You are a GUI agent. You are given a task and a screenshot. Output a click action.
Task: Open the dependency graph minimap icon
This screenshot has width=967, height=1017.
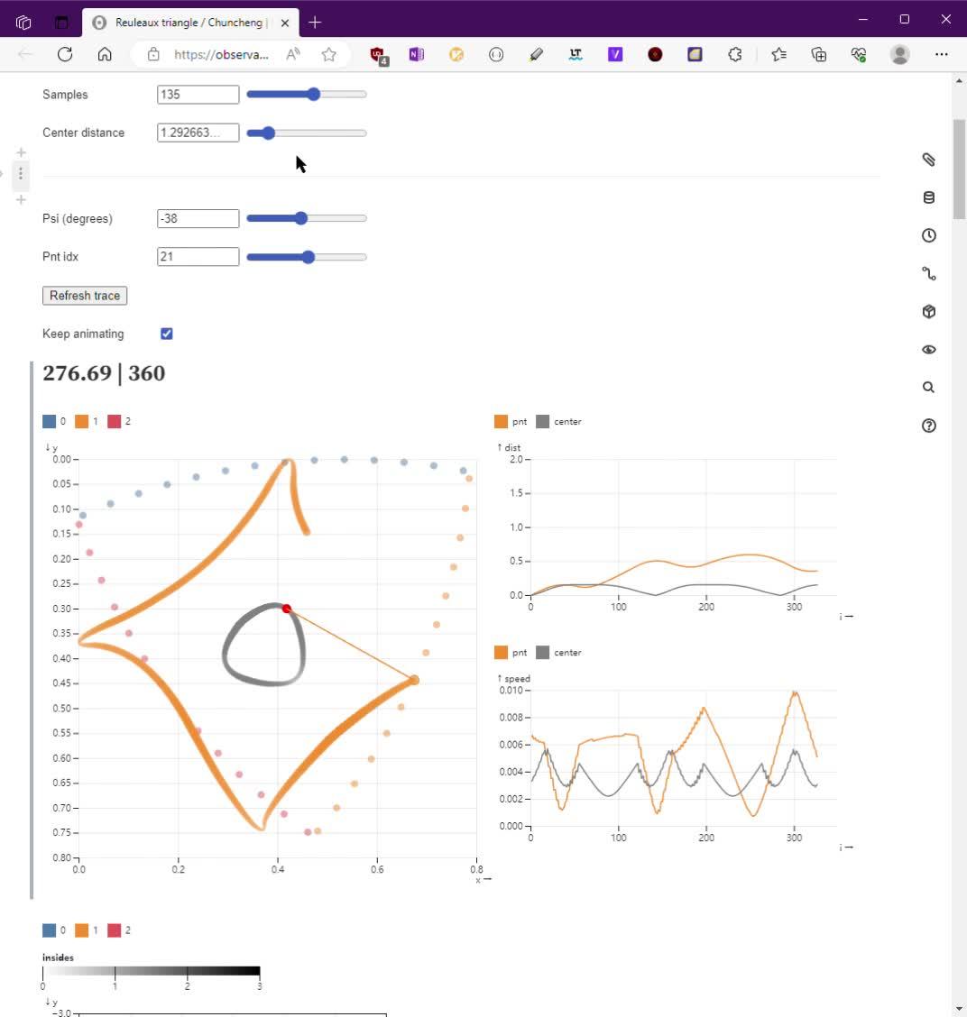click(928, 274)
